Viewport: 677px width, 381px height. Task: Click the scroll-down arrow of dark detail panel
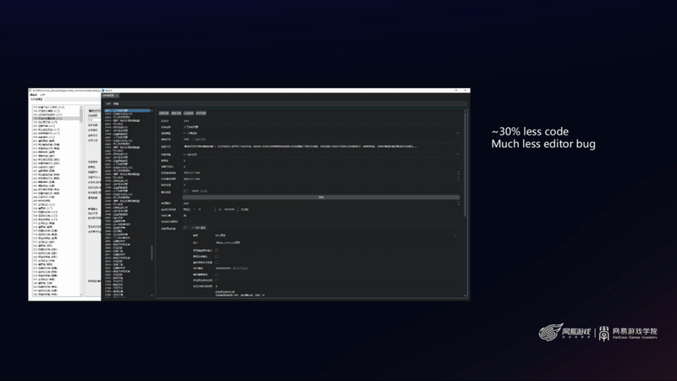(465, 295)
